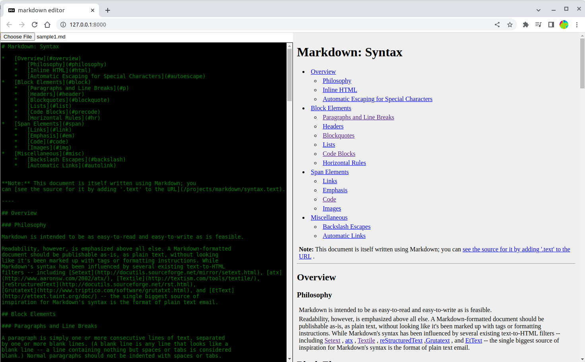Screen dimensions: 585x362
Task: Open the Inline HTML link
Action: pos(340,90)
